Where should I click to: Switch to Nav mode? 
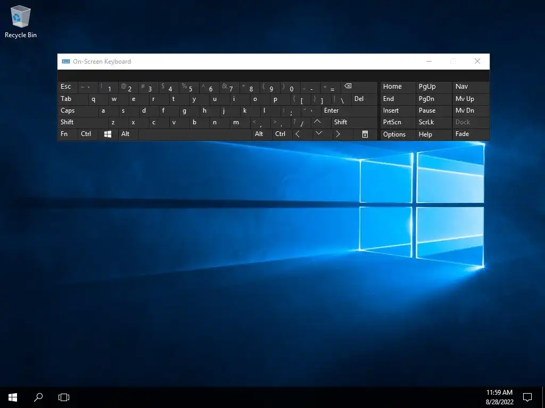point(470,87)
